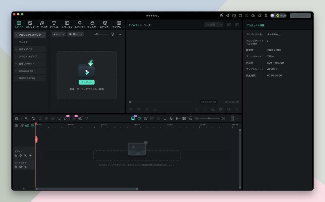The height and width of the screenshot is (202, 325).
Task: Click the undo arrow in timeline toolbar
Action: click(x=33, y=118)
